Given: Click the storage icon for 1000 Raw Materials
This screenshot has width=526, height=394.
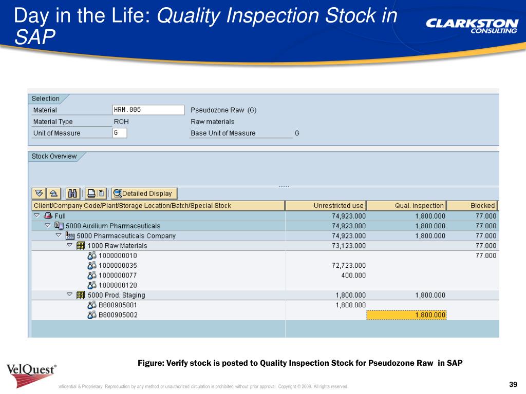Looking at the screenshot, I should click(81, 246).
